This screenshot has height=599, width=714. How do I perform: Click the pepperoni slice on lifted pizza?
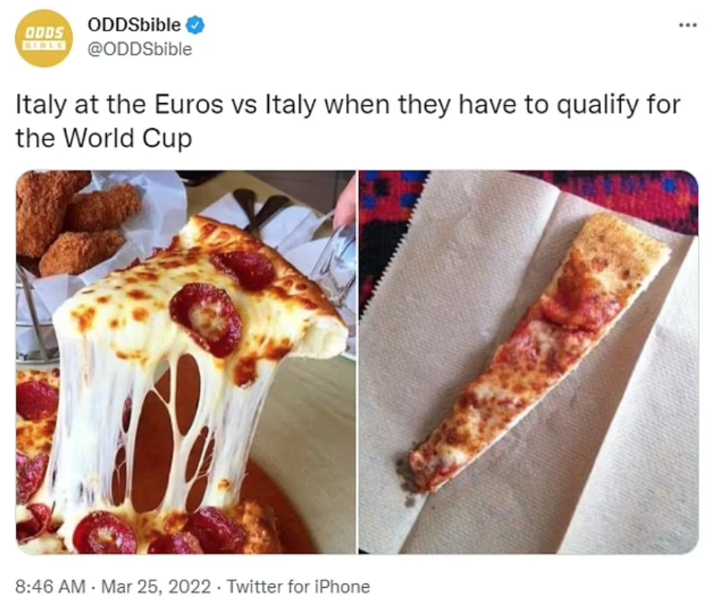206,318
